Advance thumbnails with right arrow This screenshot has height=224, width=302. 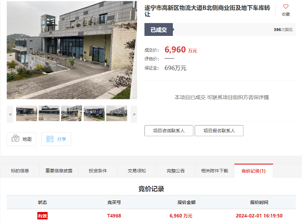[x=134, y=114]
